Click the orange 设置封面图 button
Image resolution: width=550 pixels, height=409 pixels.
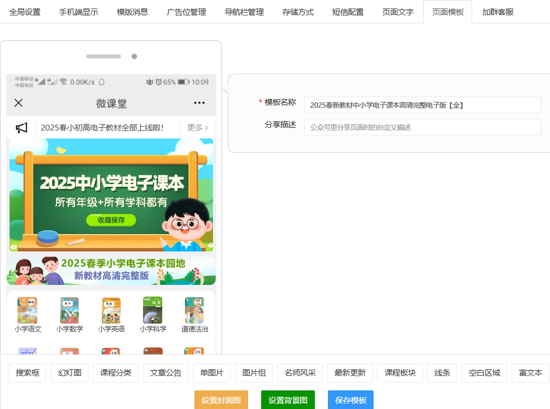221,400
